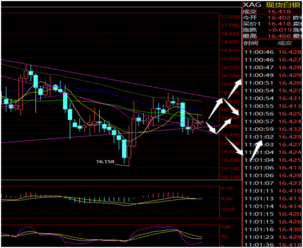The image size is (303, 248).
Task: Select the 现货白银 instrument name
Action: [x=283, y=5]
